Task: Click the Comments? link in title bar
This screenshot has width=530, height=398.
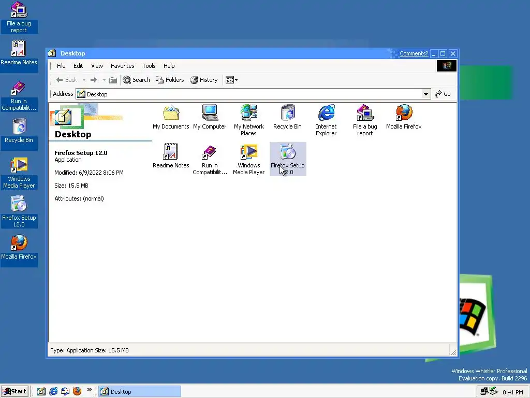Action: pos(414,53)
